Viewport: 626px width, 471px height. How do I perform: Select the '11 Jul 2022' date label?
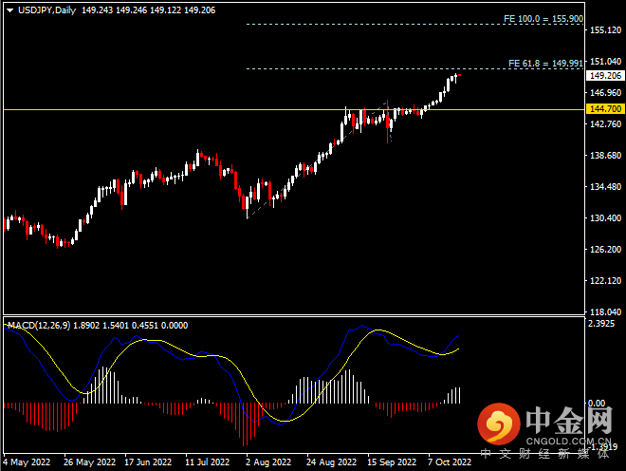207,462
